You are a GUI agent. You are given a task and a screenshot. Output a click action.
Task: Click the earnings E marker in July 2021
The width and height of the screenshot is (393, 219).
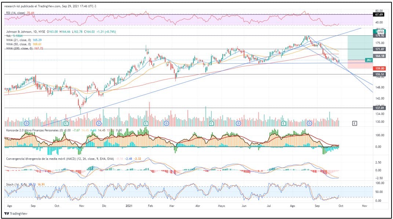click(284, 123)
